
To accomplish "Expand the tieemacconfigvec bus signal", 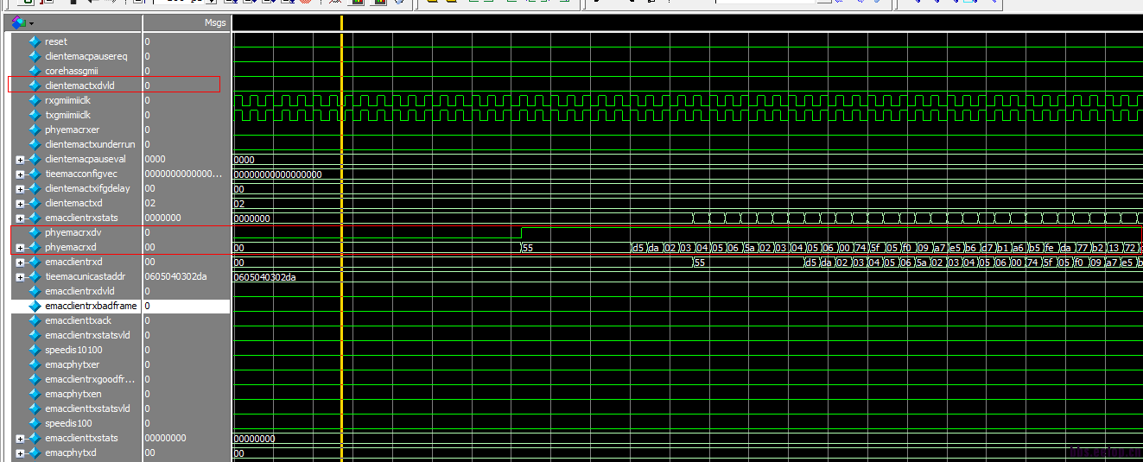I will pyautogui.click(x=19, y=174).
